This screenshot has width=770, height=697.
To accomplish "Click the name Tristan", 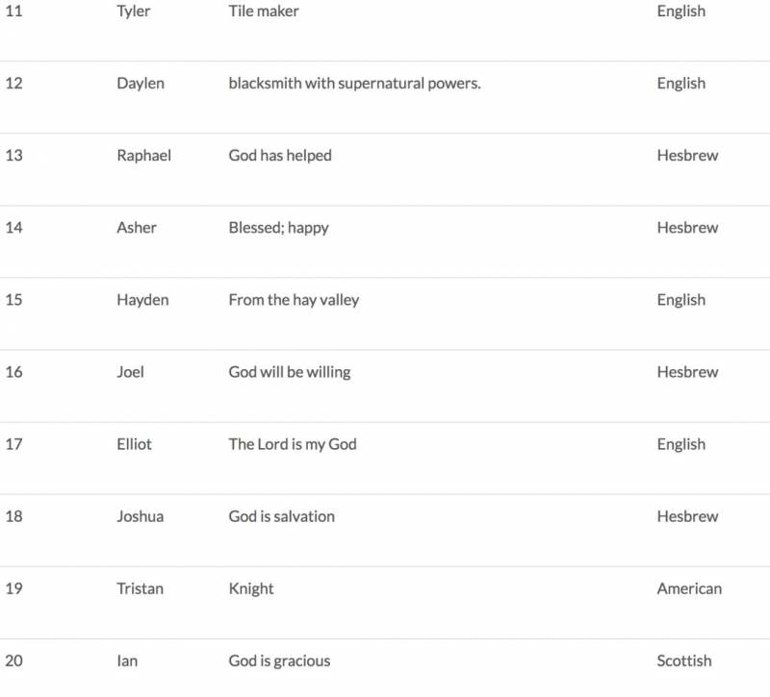I will (141, 588).
